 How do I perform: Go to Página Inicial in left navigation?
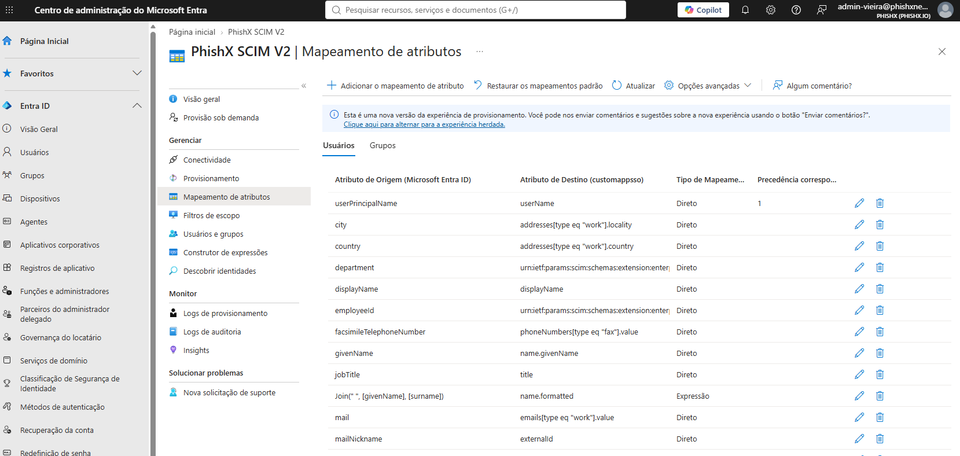(44, 41)
